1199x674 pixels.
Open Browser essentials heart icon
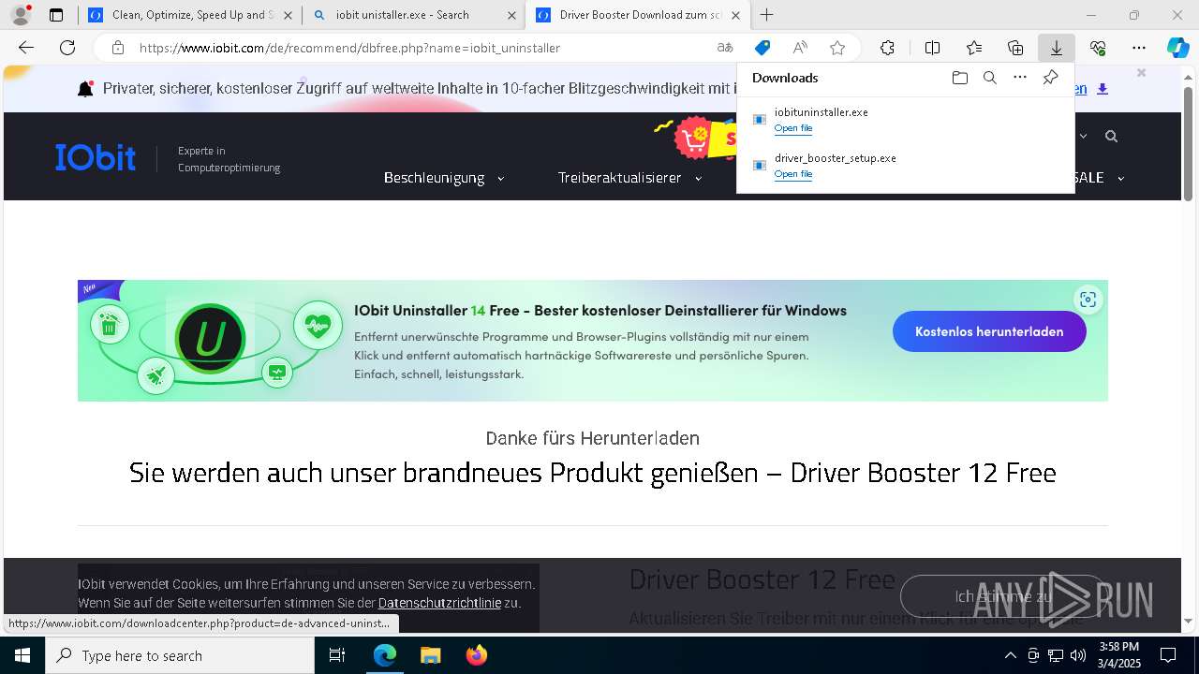click(1098, 48)
